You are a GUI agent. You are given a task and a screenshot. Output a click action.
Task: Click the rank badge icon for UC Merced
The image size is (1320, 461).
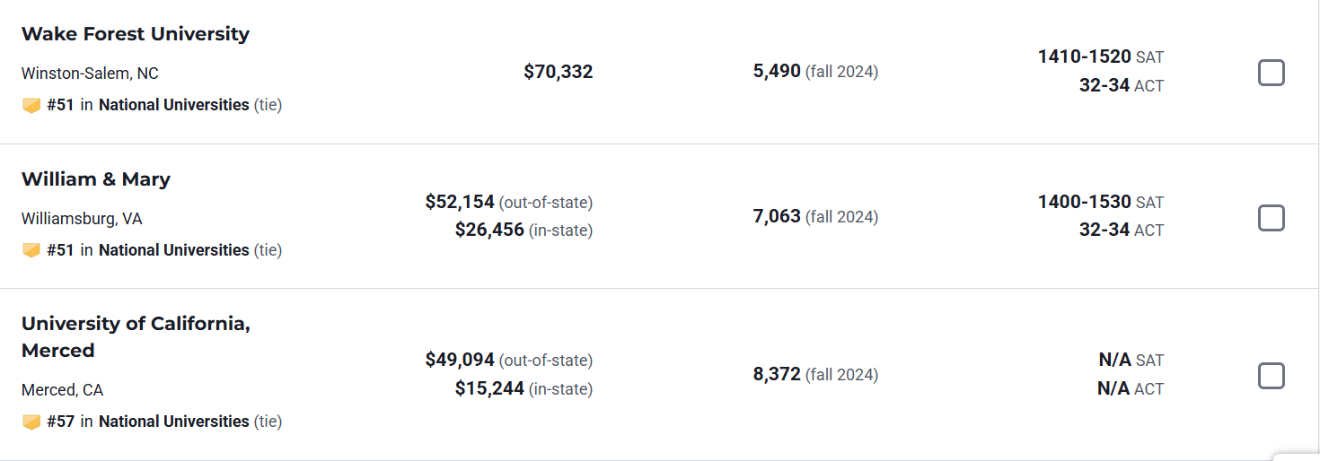[31, 422]
